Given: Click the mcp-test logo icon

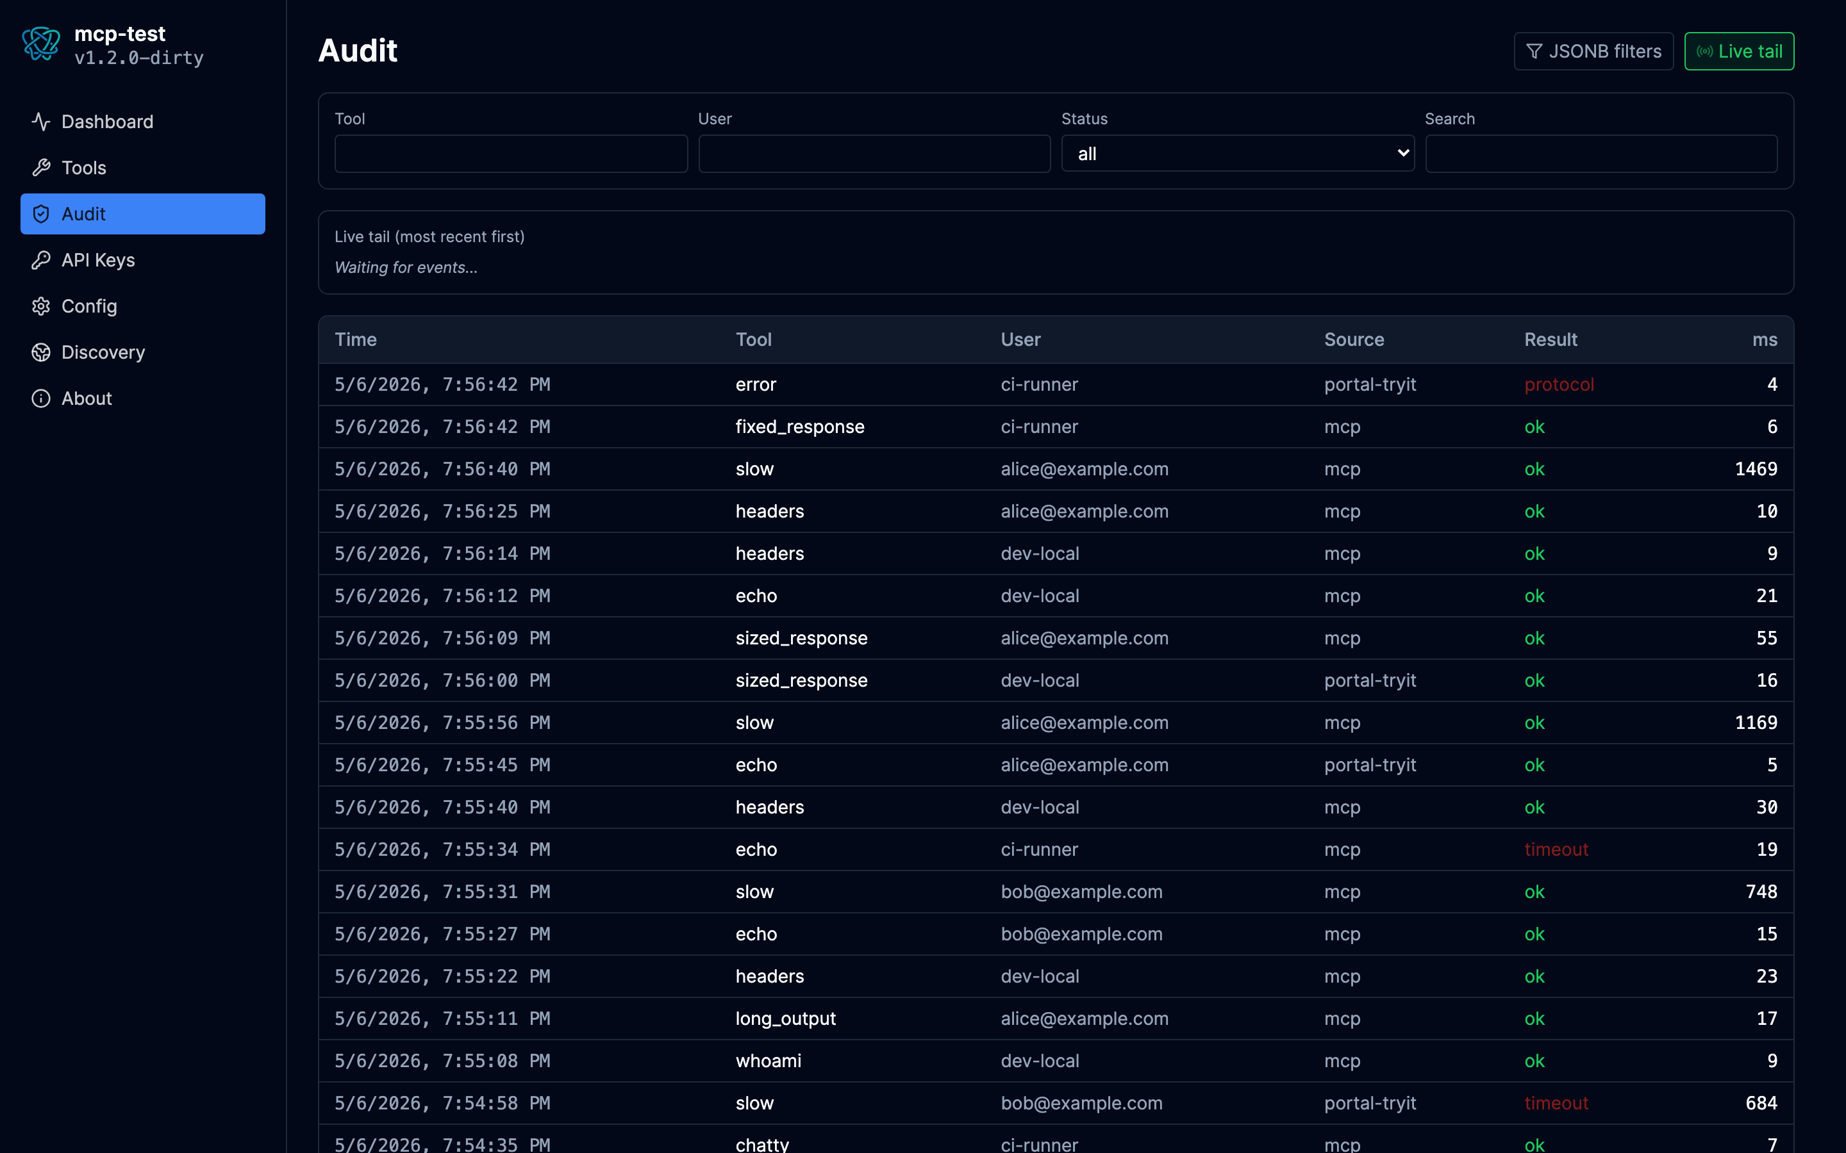Looking at the screenshot, I should (x=41, y=44).
